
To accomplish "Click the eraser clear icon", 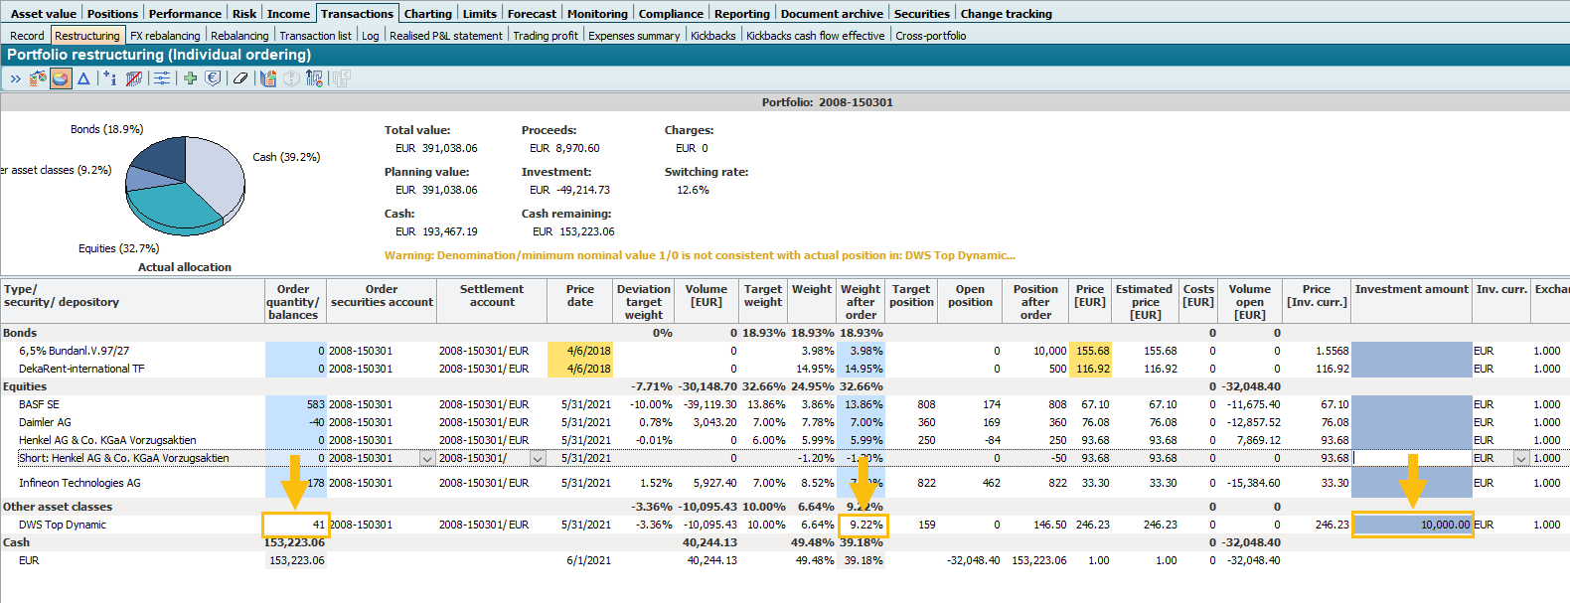I will click(239, 78).
